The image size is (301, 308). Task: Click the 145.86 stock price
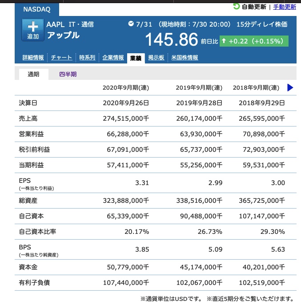tap(172, 39)
